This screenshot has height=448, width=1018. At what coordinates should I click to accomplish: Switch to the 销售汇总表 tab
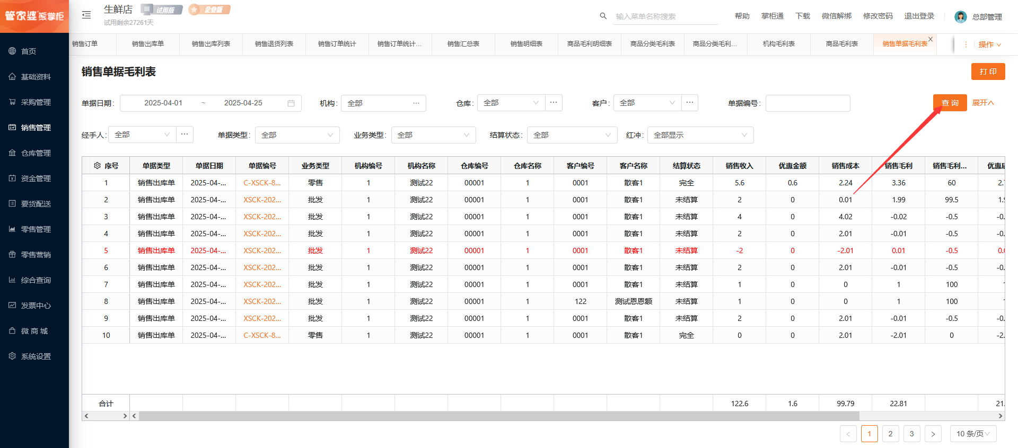coord(463,44)
